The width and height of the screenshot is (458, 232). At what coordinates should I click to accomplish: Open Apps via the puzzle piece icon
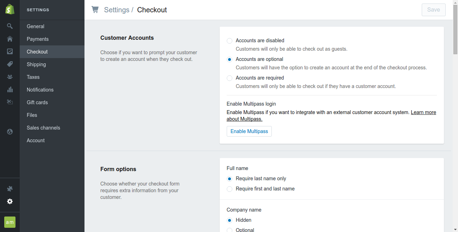click(10, 189)
